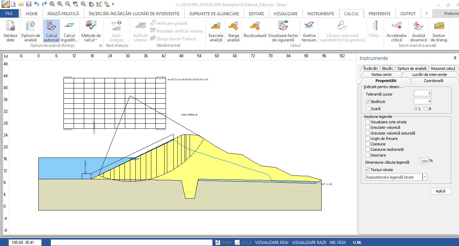This screenshot has width=459, height=246.
Task: Toggle VIZUALIZARE RAZE in status bar
Action: click(x=309, y=243)
